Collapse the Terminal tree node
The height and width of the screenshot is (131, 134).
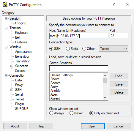tap(6, 28)
